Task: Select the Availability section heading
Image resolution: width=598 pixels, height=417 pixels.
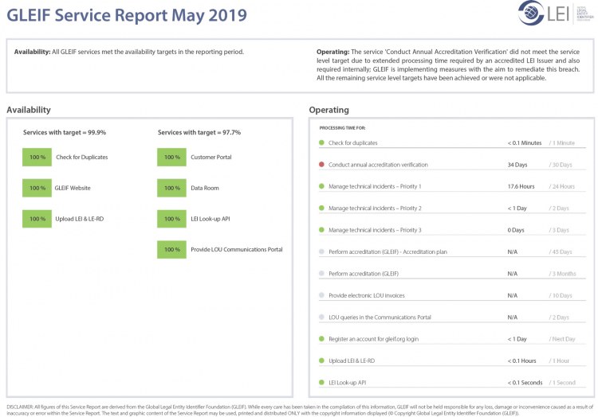Action: coord(29,110)
